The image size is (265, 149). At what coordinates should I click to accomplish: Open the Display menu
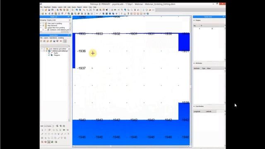pos(54,7)
